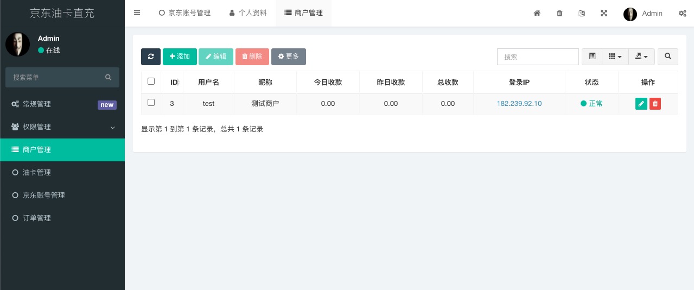Click the sidebar Admin profile picture
Viewport: 694px width, 290px height.
tap(17, 44)
